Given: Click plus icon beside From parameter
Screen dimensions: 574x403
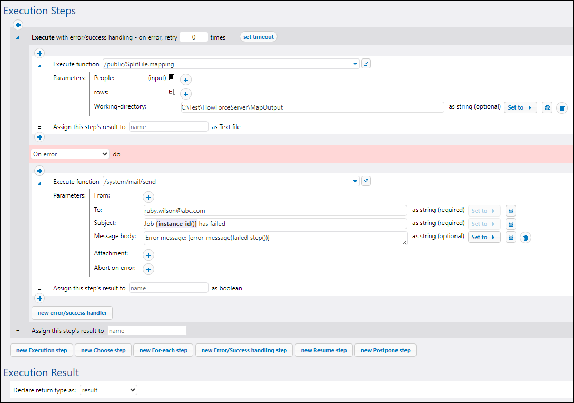Looking at the screenshot, I should (149, 197).
